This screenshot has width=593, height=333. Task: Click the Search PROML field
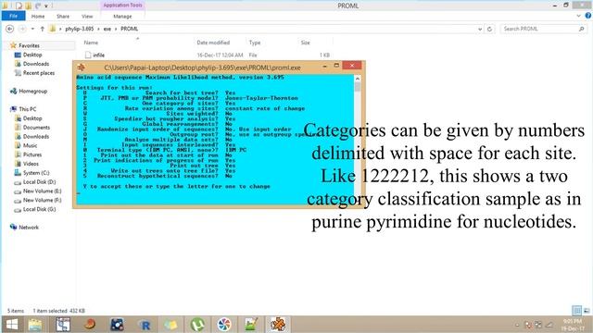point(539,29)
